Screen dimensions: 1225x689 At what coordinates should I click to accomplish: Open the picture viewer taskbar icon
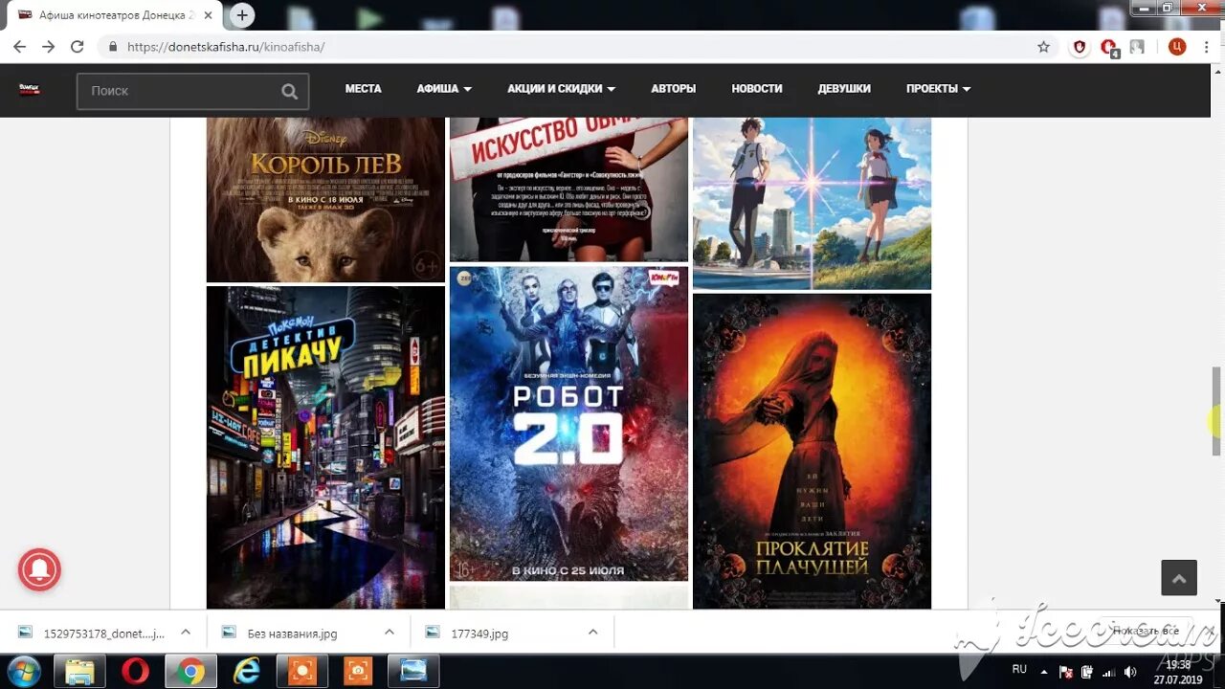413,671
